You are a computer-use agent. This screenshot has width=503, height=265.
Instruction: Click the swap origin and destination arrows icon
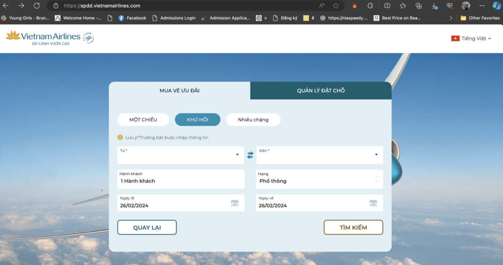[x=250, y=155]
